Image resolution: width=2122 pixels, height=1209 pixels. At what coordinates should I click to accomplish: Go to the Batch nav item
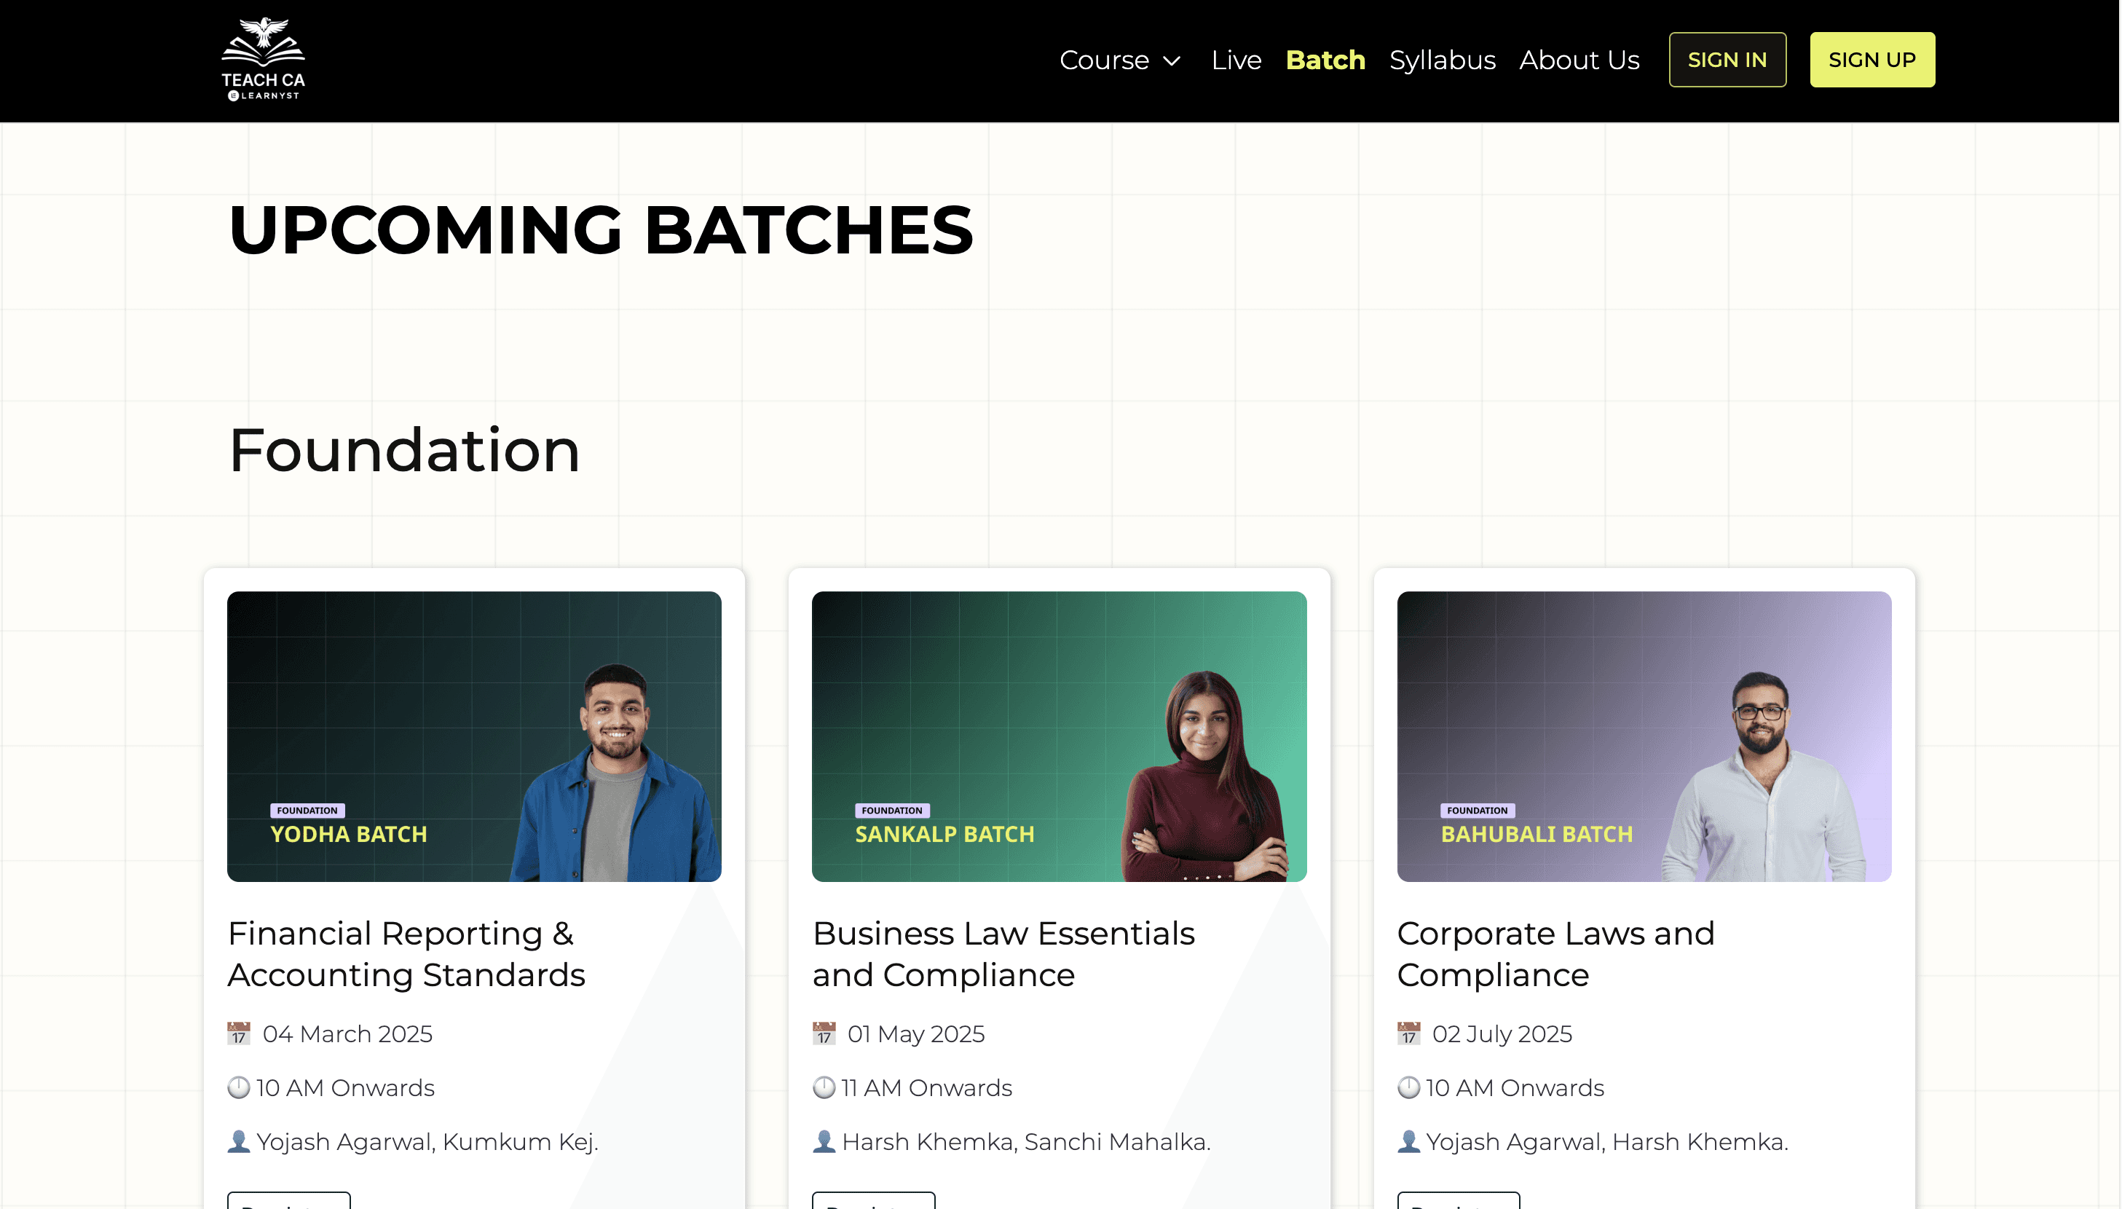1324,60
